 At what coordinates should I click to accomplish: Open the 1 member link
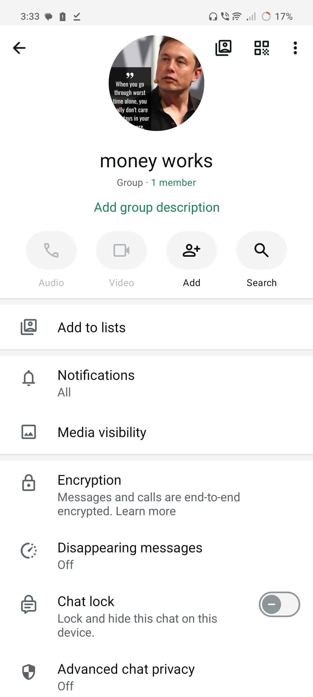173,183
